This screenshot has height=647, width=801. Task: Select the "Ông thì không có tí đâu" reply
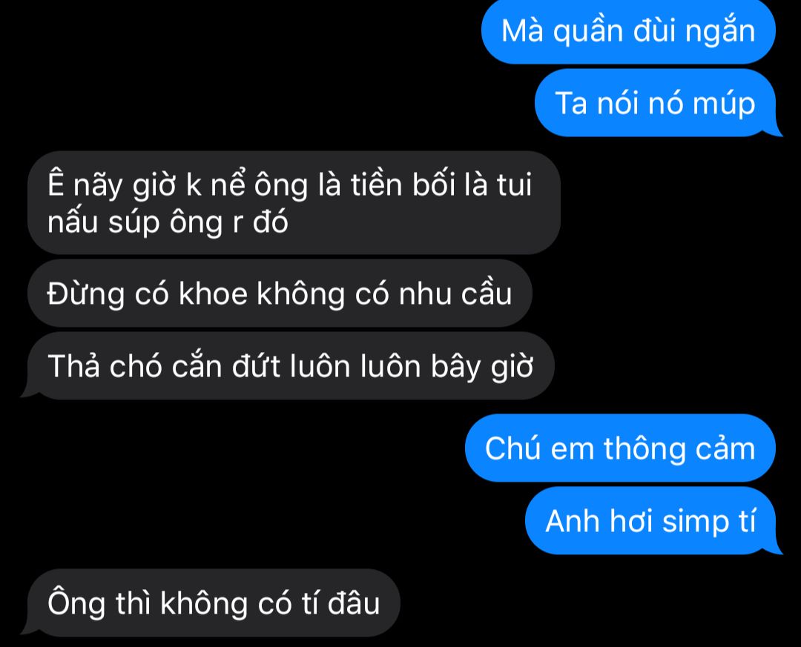point(214,603)
